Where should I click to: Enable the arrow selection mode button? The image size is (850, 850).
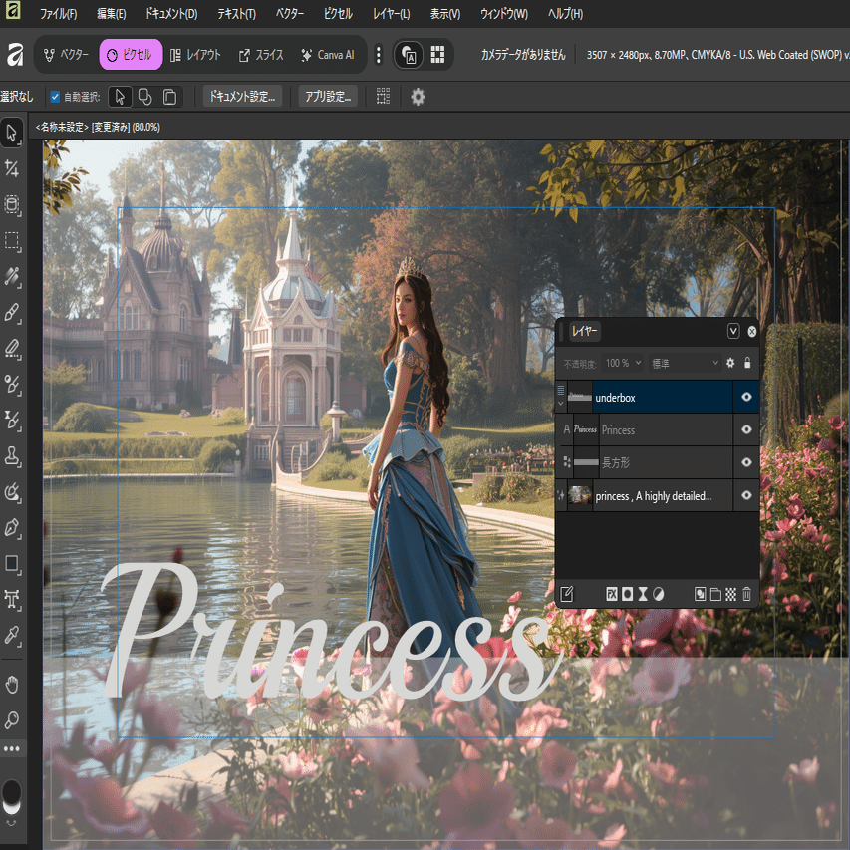[x=120, y=97]
